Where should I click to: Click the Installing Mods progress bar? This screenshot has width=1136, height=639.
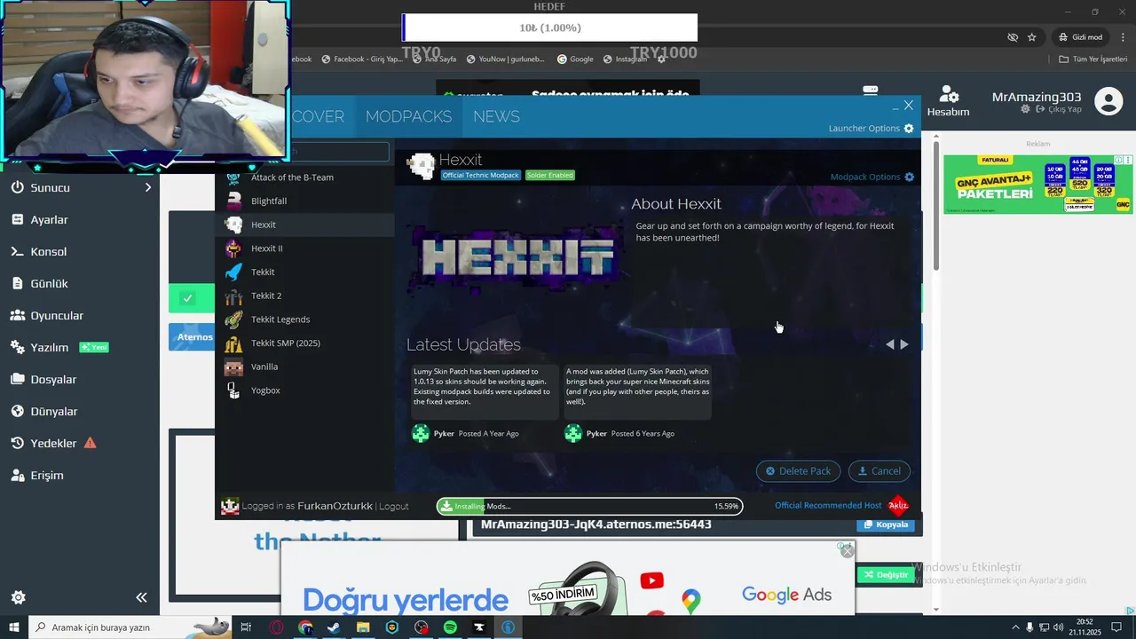589,506
